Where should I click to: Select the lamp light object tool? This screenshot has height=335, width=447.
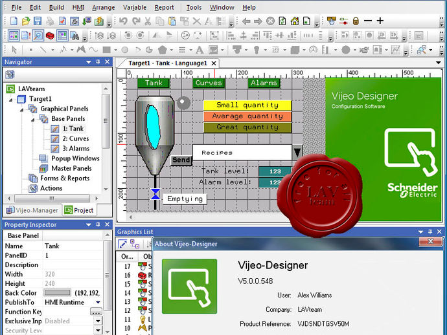point(257,50)
